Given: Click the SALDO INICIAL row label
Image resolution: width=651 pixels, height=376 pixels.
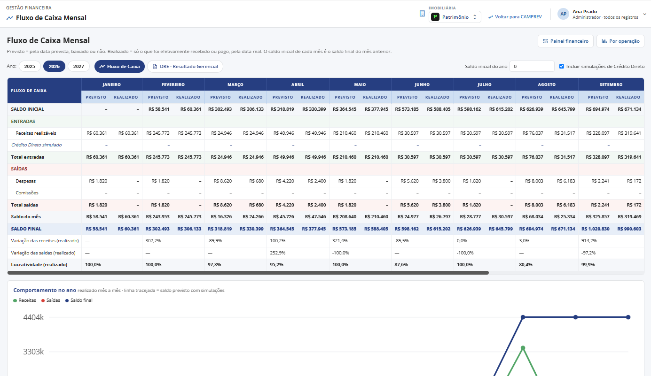Looking at the screenshot, I should coord(28,109).
